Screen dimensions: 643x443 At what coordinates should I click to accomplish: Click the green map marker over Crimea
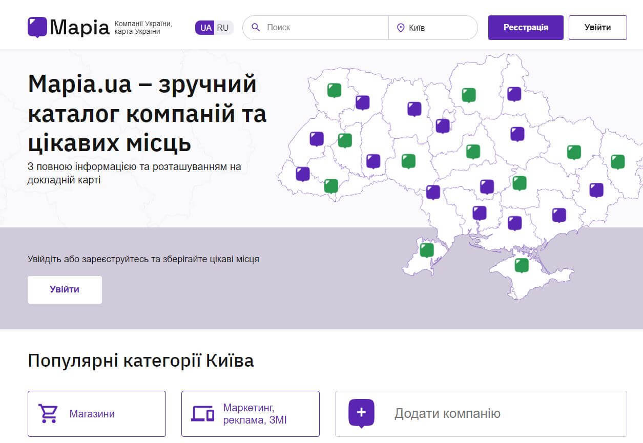click(x=522, y=265)
